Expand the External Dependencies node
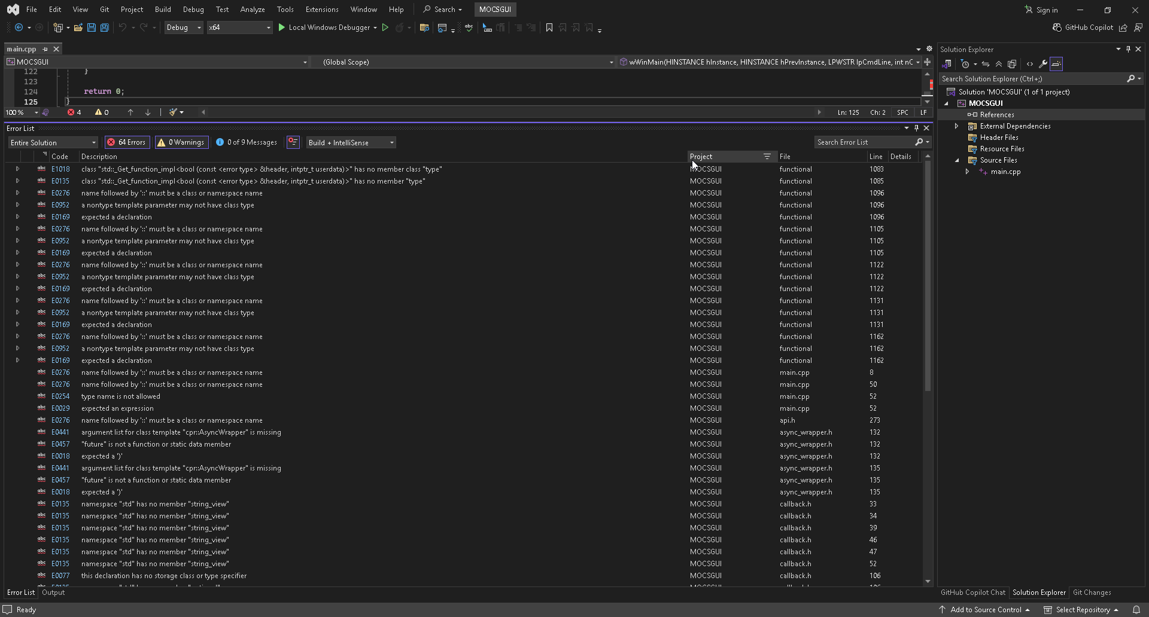Viewport: 1149px width, 617px height. point(956,126)
